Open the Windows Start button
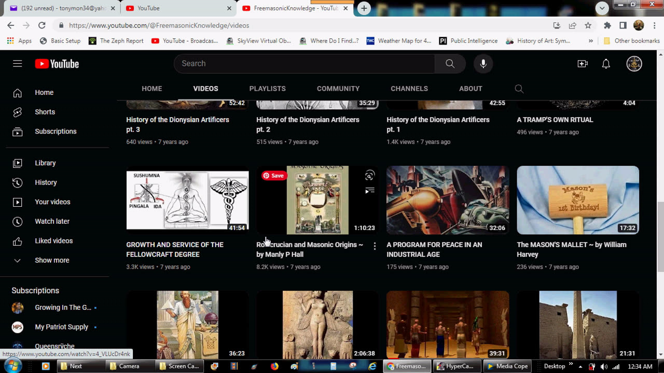The width and height of the screenshot is (664, 373). [x=12, y=366]
